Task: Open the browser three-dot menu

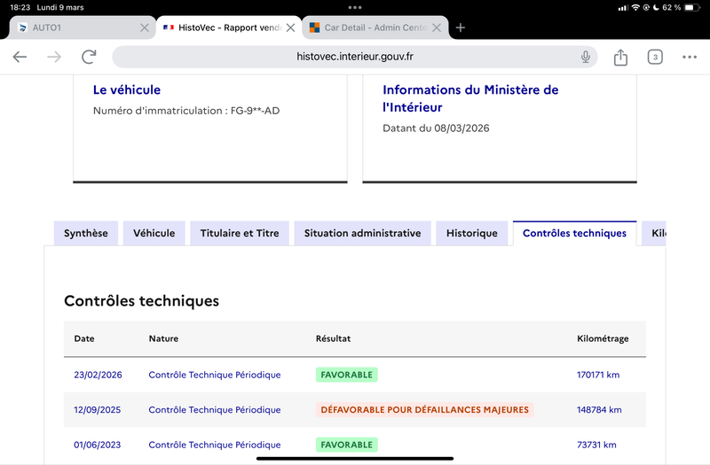Action: 690,58
